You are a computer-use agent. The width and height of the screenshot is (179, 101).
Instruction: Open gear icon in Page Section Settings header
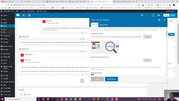pyautogui.click(x=159, y=20)
